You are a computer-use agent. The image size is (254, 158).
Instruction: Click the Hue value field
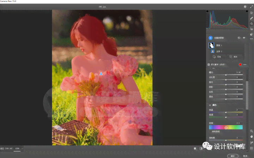tap(239, 123)
